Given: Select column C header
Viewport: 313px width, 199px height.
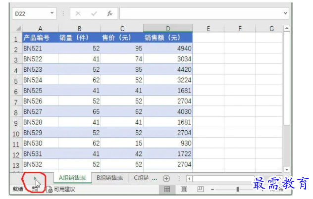Looking at the screenshot, I should pos(122,29).
